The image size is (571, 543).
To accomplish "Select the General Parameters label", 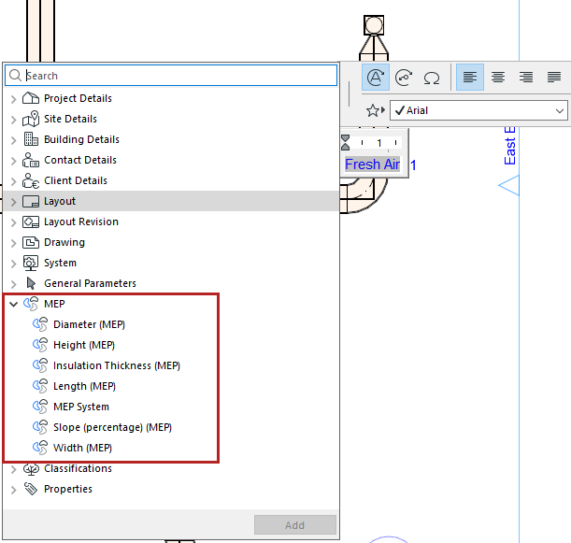I will point(90,283).
